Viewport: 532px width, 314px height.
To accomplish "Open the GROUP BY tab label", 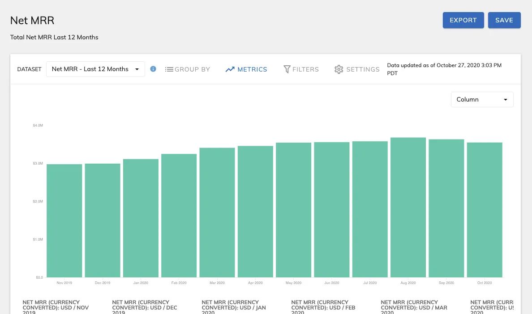I will coord(193,69).
